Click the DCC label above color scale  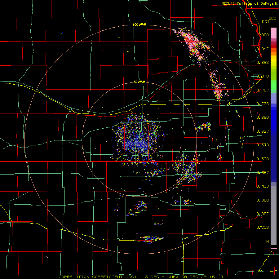tap(272, 19)
